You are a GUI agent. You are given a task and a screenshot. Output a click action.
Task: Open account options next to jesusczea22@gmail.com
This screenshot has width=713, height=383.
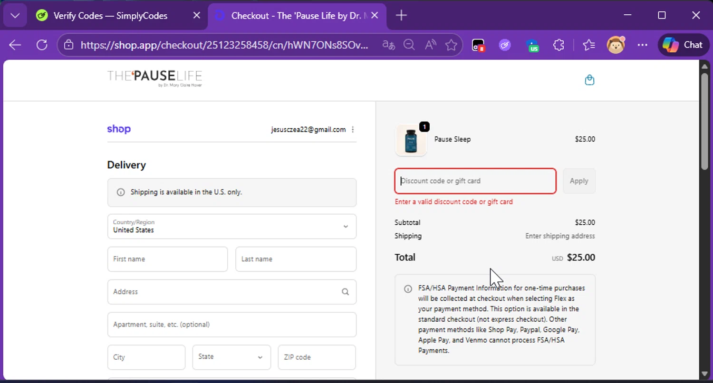click(x=353, y=130)
